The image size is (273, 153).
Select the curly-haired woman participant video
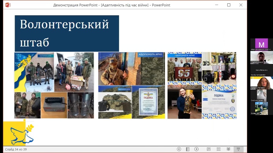[261, 83]
